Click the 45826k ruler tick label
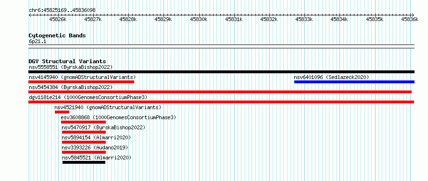Screen dimensions: 428x181 [x=58, y=19]
